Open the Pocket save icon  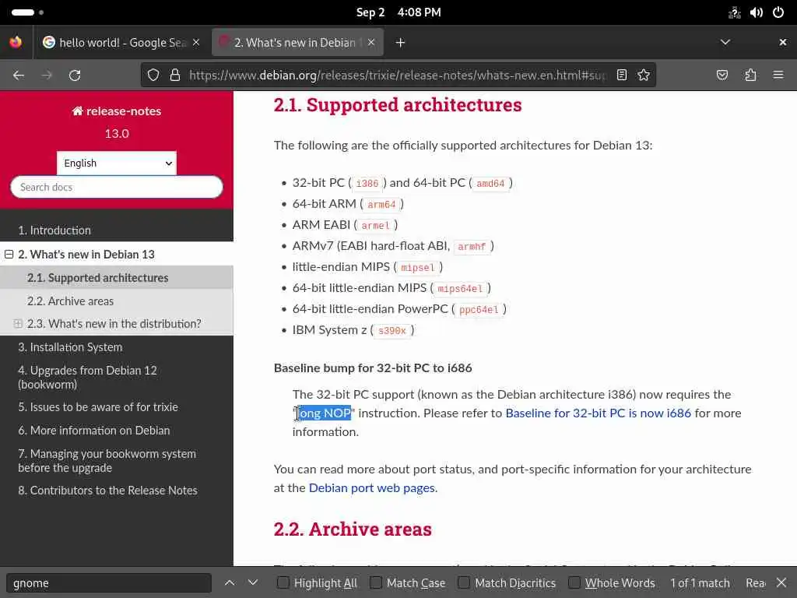pyautogui.click(x=722, y=76)
